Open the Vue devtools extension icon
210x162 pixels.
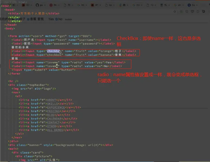pos(203,11)
